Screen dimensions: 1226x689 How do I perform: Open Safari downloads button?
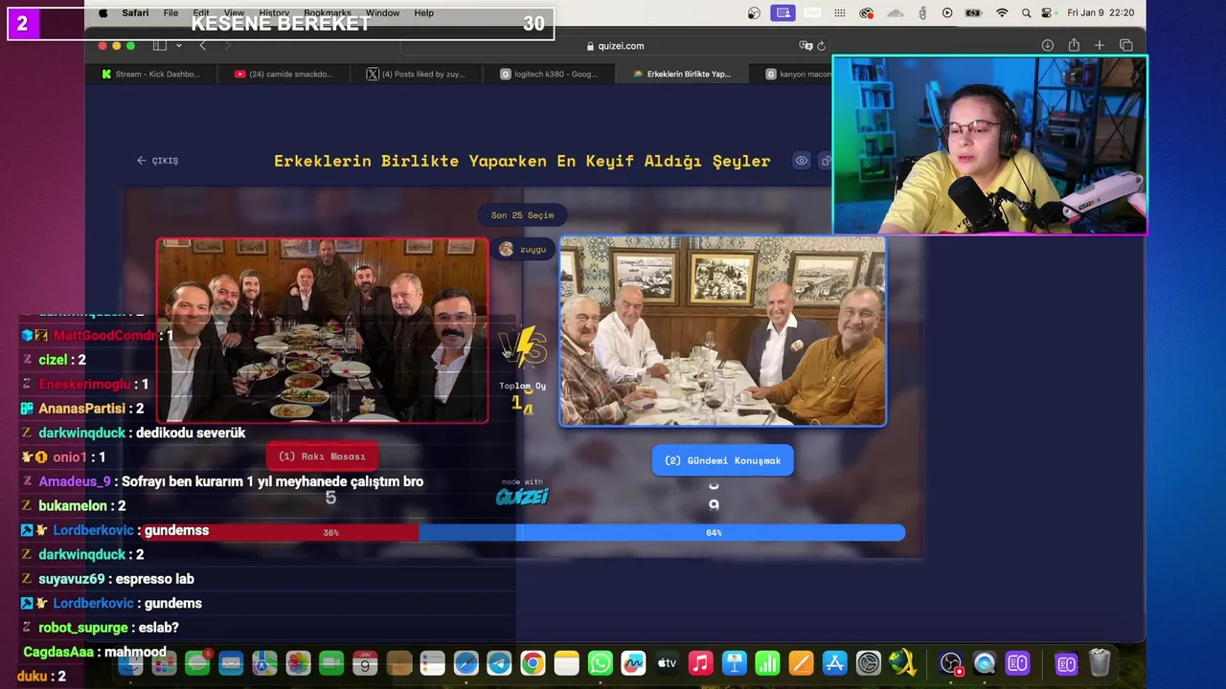tap(1048, 45)
